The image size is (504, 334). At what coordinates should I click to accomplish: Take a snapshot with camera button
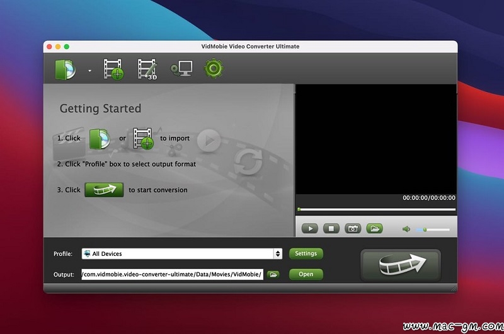point(353,229)
